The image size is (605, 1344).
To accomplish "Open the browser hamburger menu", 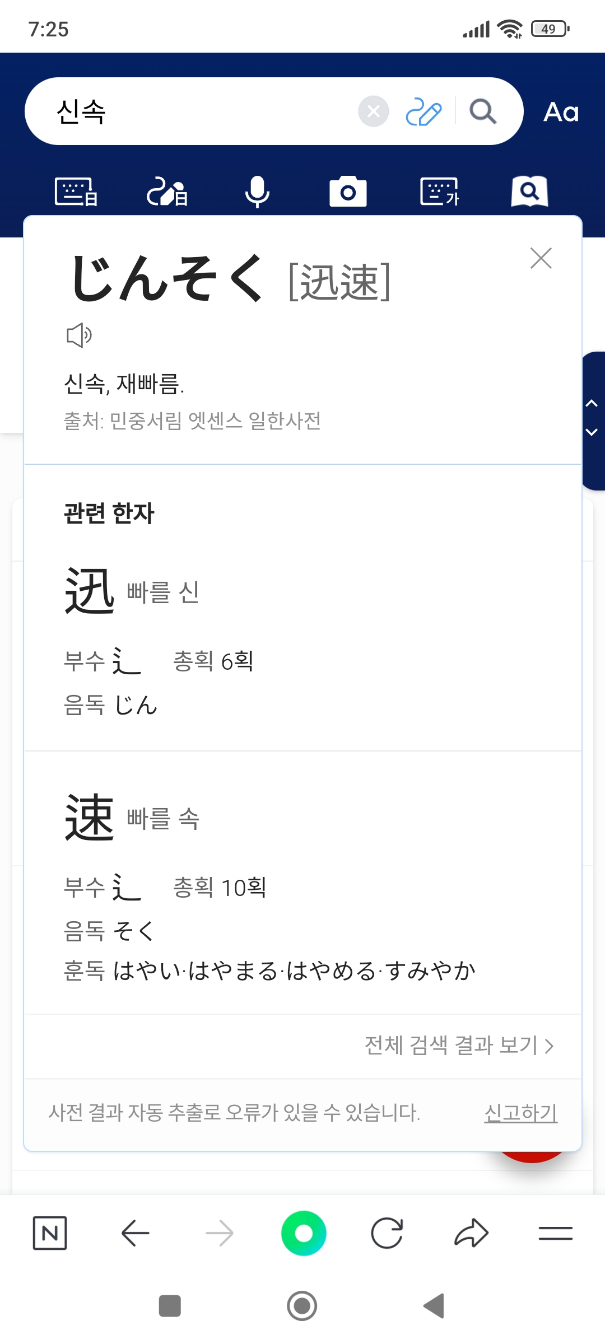I will click(555, 1233).
